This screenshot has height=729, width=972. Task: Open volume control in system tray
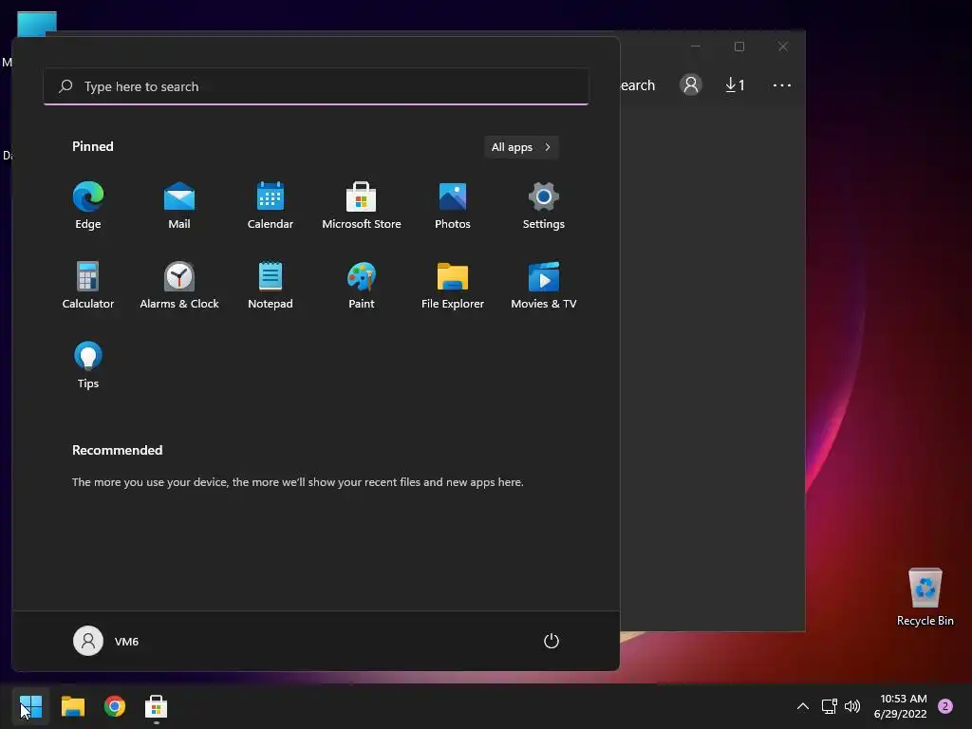pos(852,706)
